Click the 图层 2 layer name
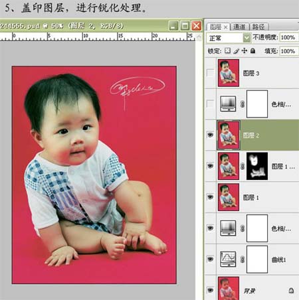Image resolution: width=299 pixels, height=300 pixels. click(251, 135)
